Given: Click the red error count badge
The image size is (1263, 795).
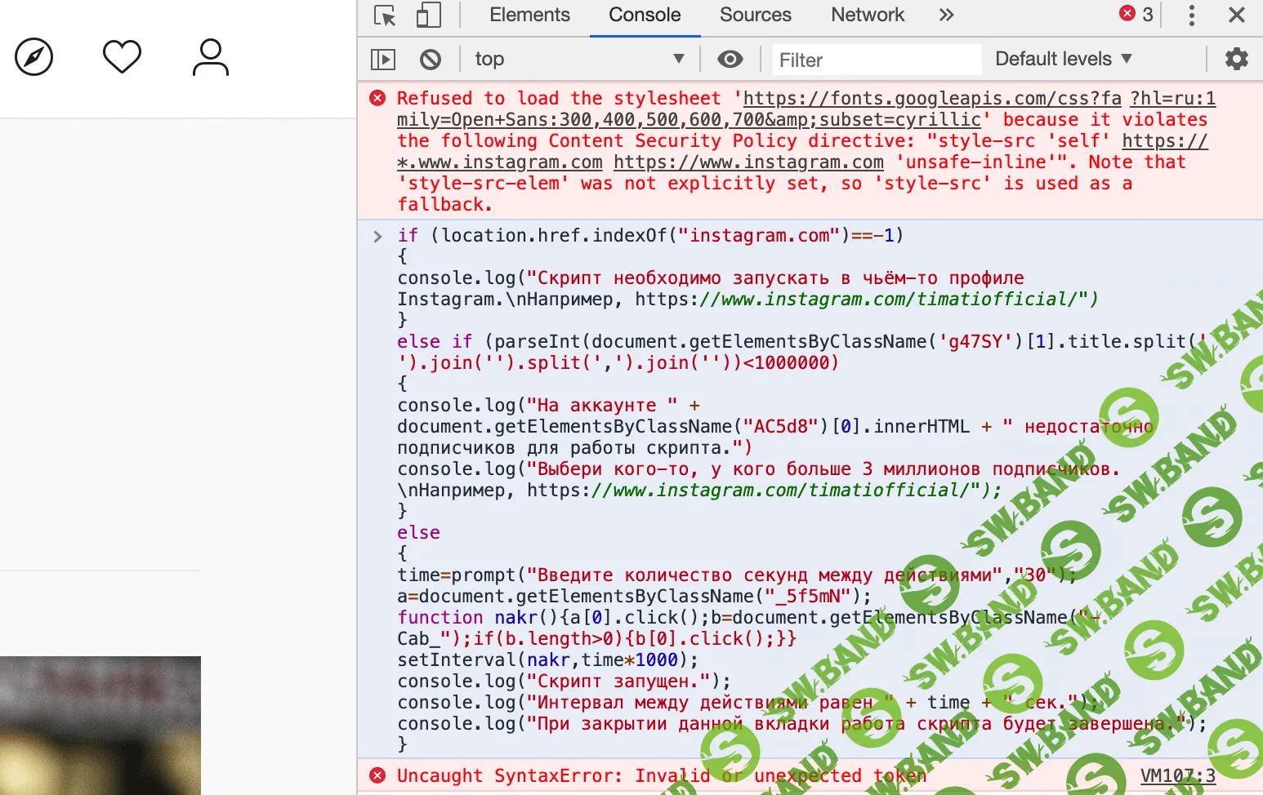Looking at the screenshot, I should point(1136,15).
